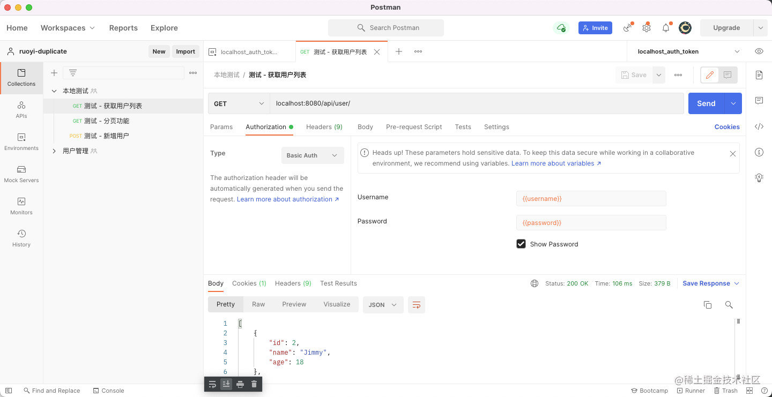Open the Monitors sidebar panel
This screenshot has height=397, width=772.
21,206
